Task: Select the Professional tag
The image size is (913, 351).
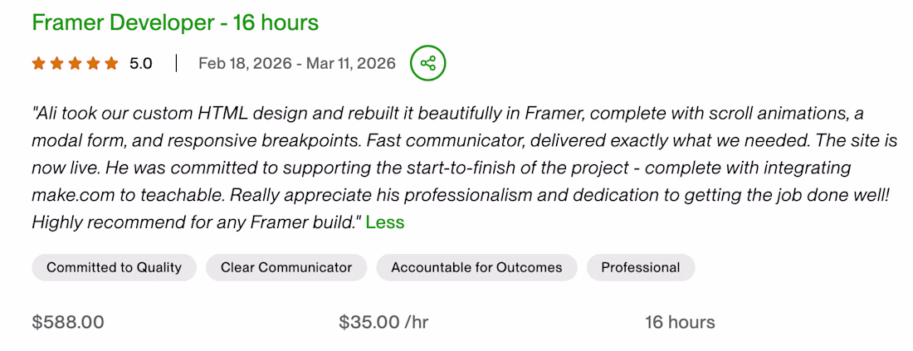Action: 641,267
